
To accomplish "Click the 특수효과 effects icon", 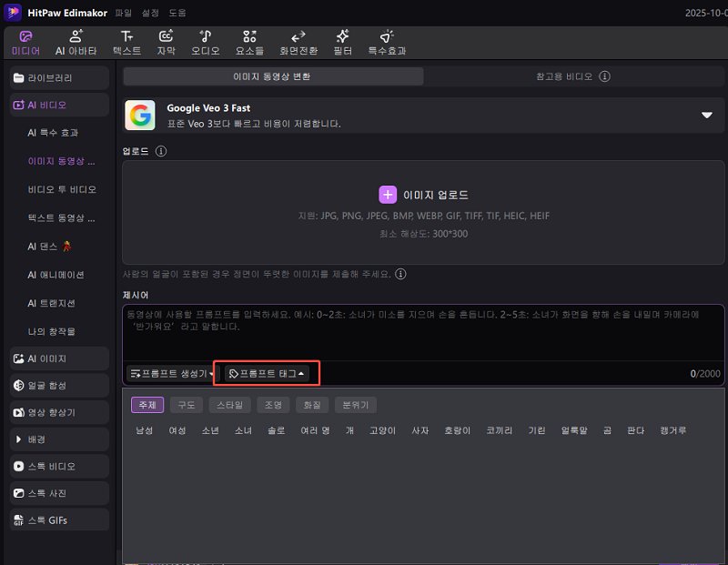I will pyautogui.click(x=387, y=36).
